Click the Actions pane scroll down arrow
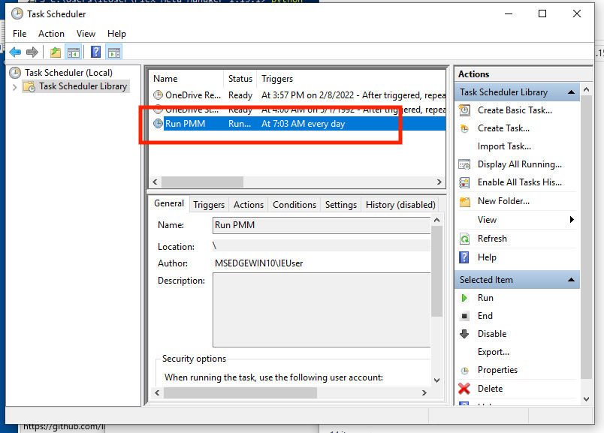 [586, 399]
